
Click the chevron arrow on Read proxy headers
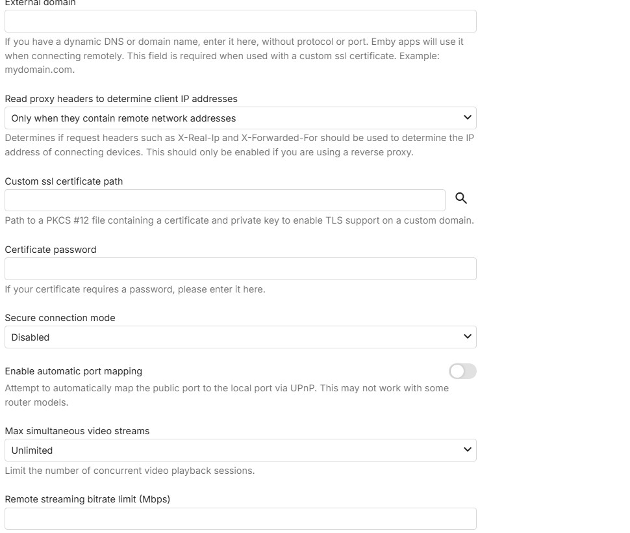[x=467, y=118]
